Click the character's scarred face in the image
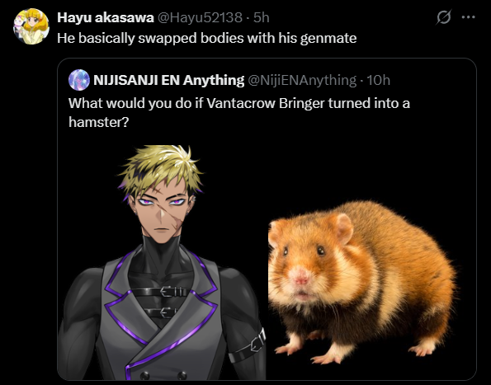Viewport: 491px width, 385px height. pos(162,209)
